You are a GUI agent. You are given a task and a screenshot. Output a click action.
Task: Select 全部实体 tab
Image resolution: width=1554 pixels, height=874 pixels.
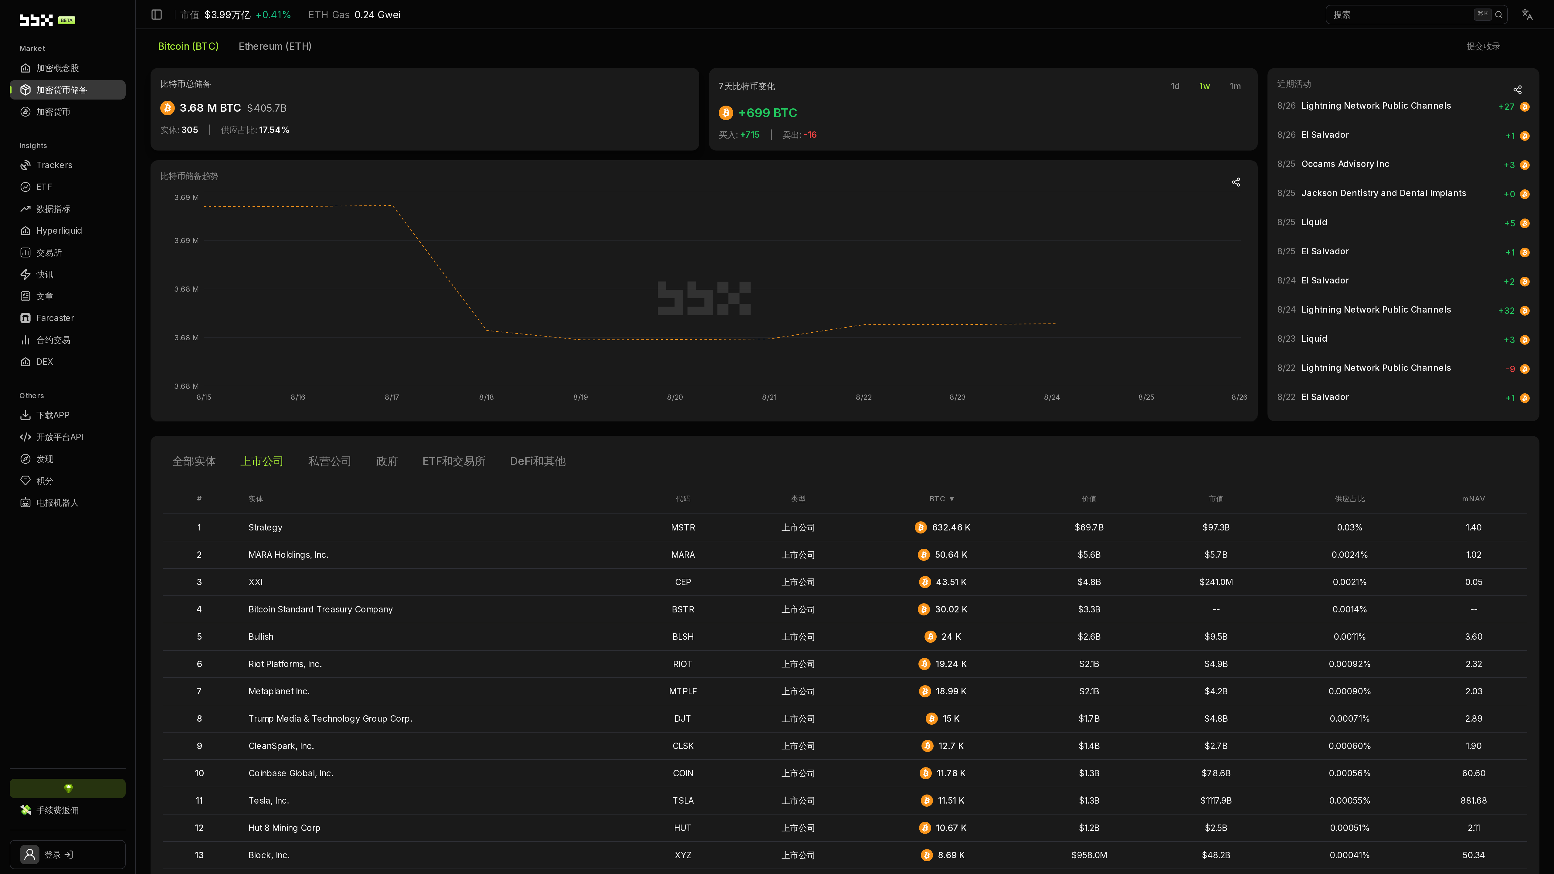pos(194,461)
